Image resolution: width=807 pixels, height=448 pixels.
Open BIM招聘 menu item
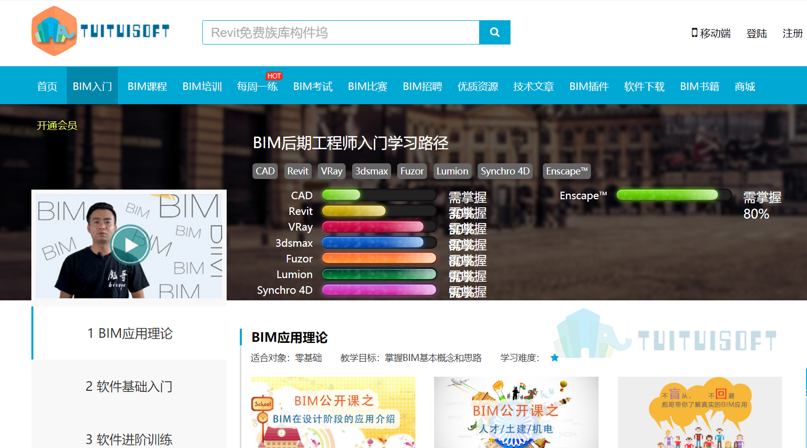(422, 86)
